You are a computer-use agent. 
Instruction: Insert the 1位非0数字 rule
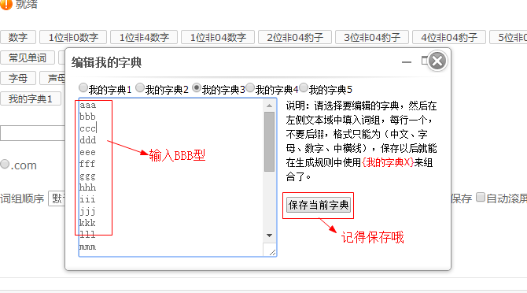(x=73, y=37)
